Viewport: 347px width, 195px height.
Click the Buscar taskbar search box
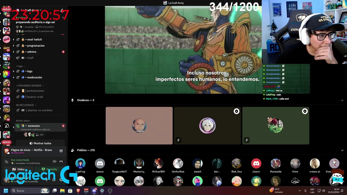[30, 191]
